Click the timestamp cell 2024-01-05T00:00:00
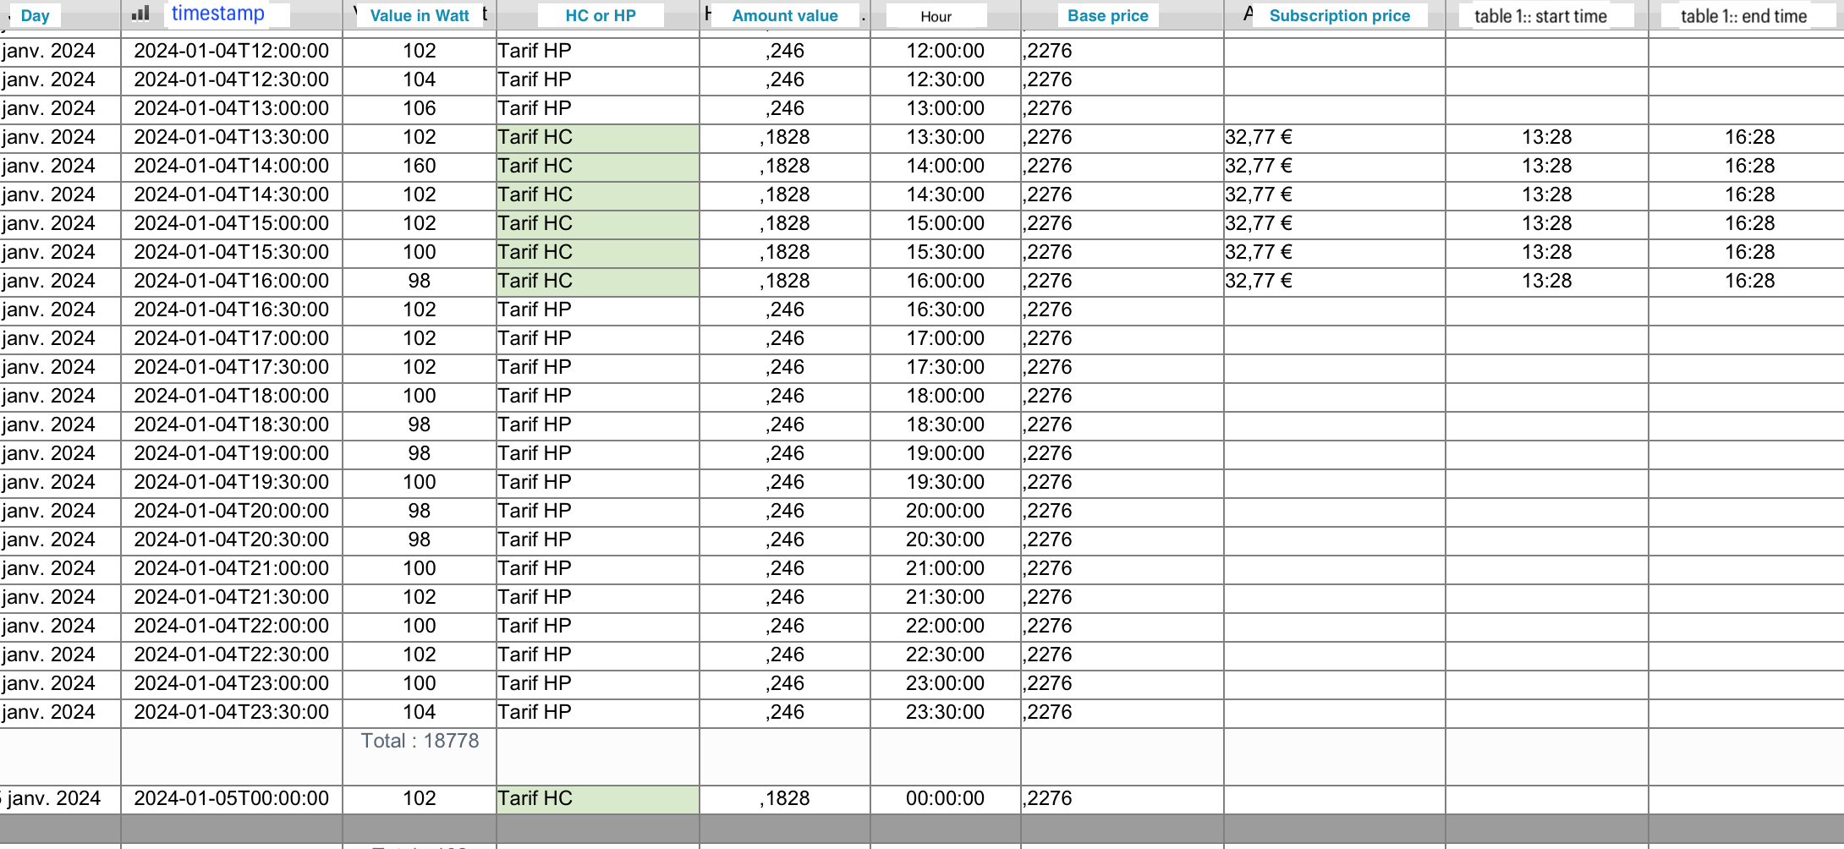The image size is (1844, 849). [x=232, y=798]
